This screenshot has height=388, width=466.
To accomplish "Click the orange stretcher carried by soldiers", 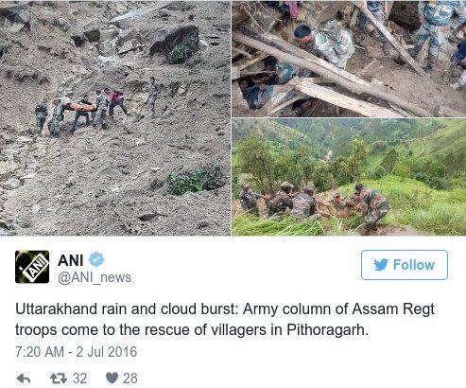I will click(x=81, y=107).
